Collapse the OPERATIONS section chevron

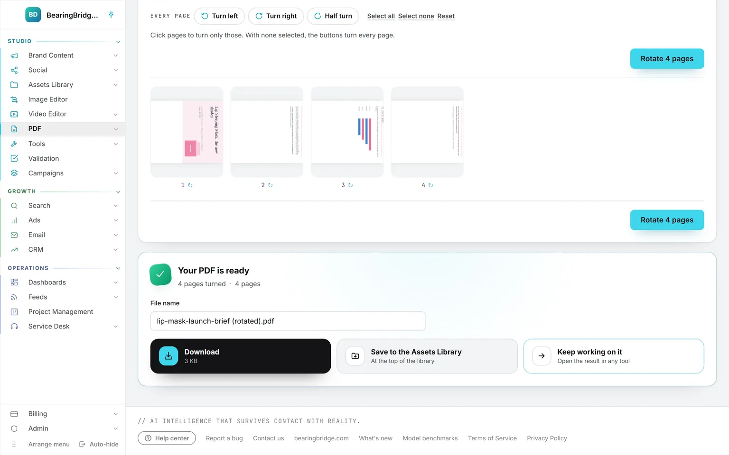click(x=118, y=269)
